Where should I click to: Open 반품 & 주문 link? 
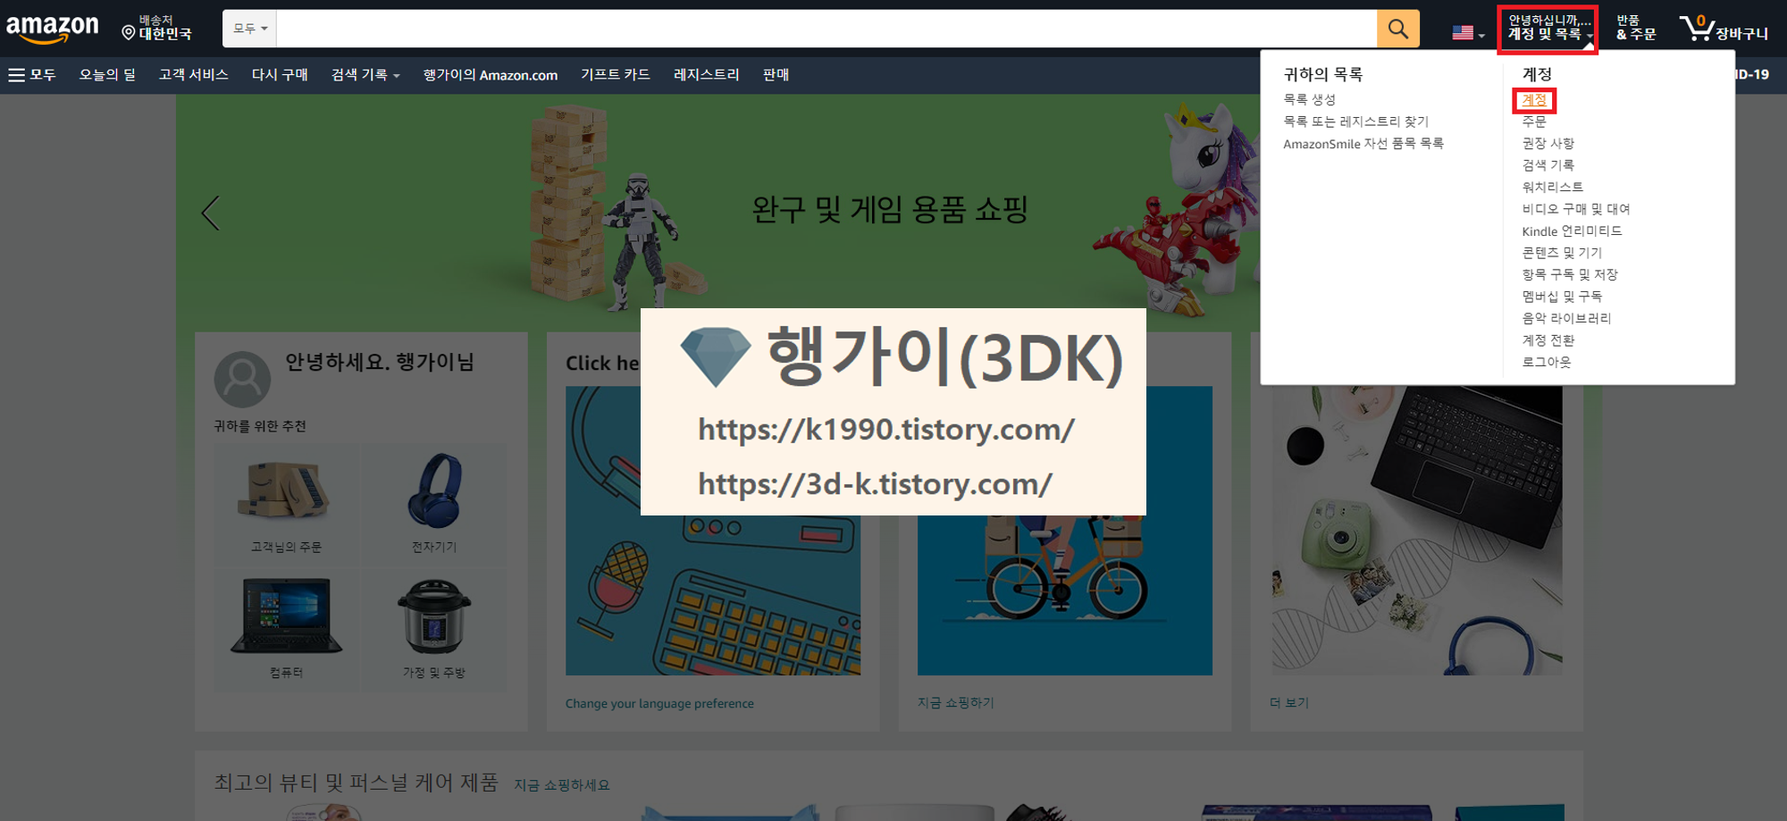1635,28
